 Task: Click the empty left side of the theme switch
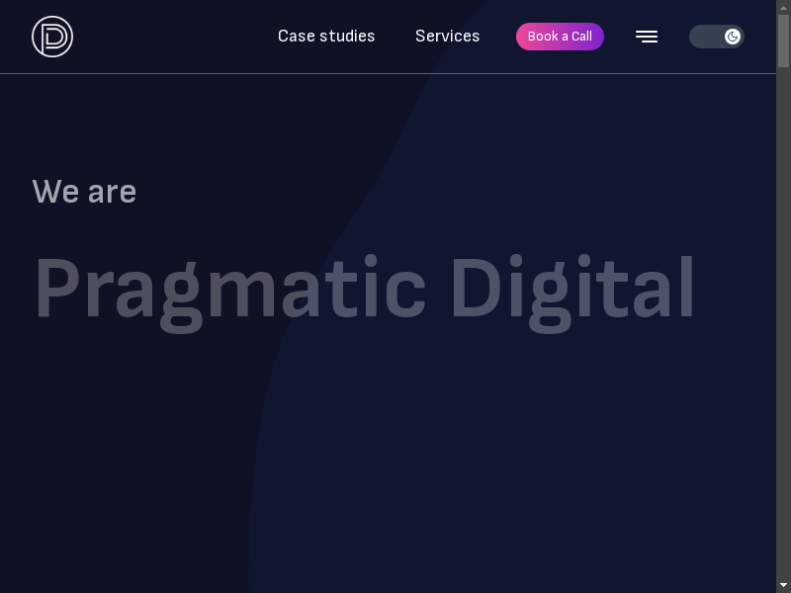click(704, 37)
